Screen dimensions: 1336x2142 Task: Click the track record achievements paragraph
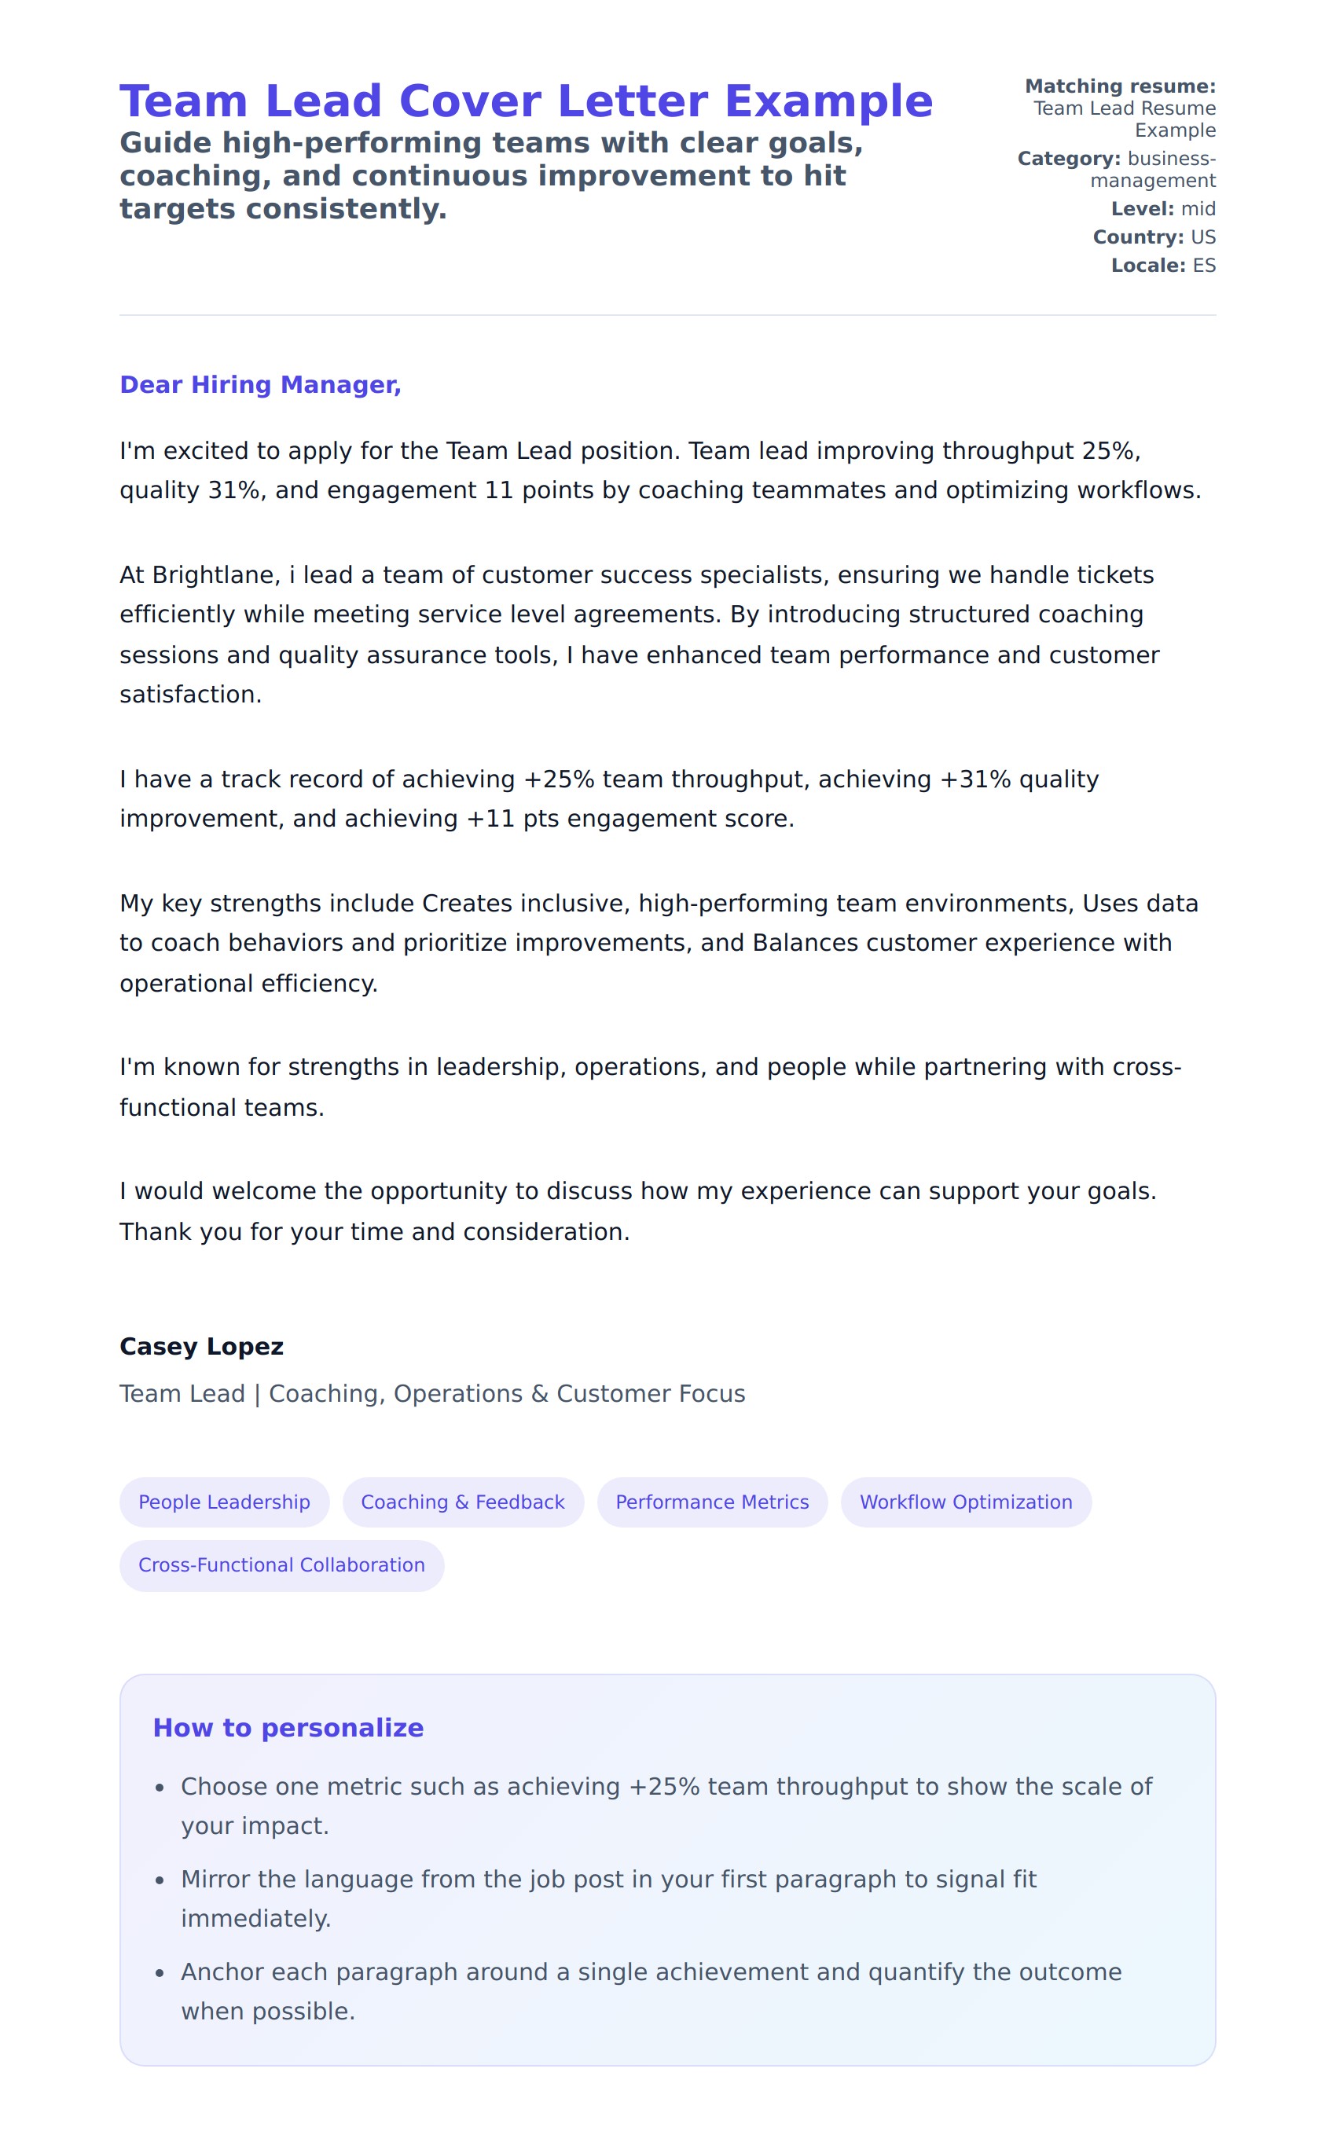coord(609,798)
